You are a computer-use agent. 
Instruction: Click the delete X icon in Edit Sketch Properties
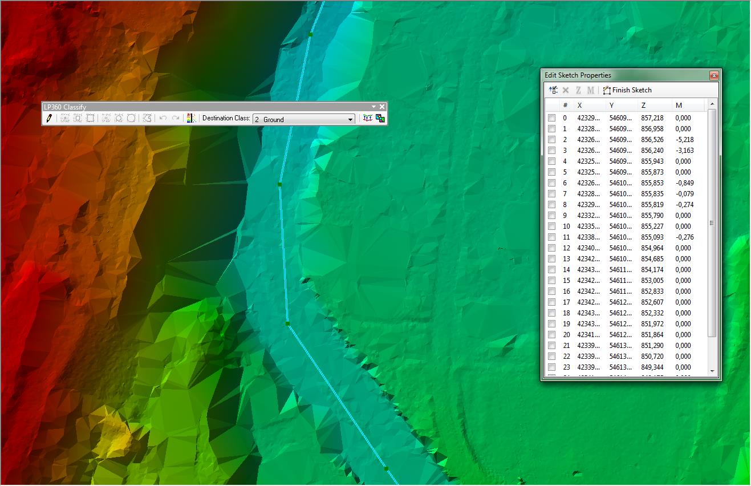tap(566, 90)
